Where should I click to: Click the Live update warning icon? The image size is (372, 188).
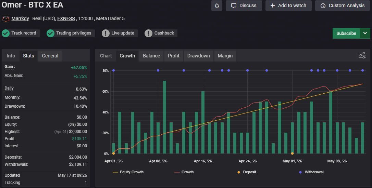coord(106,33)
